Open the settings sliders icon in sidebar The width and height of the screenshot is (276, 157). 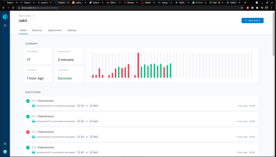[x=5, y=144]
